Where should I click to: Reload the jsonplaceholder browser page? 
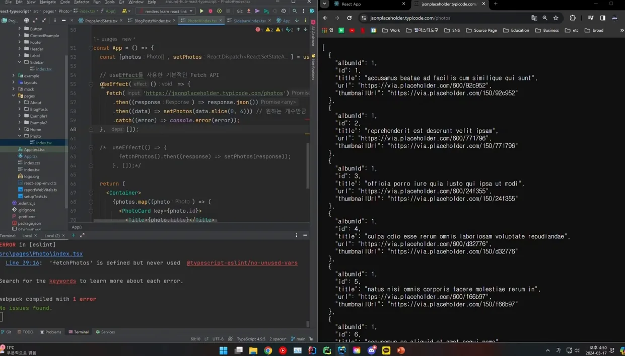(350, 18)
